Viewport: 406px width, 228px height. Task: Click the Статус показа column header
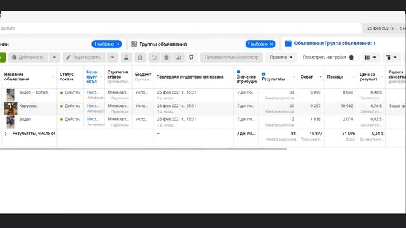pyautogui.click(x=66, y=77)
